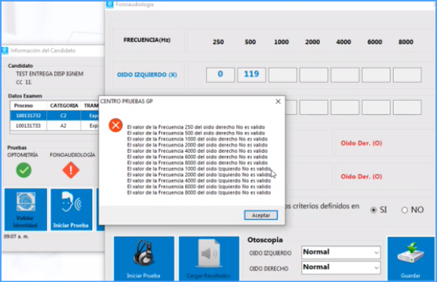Click the headphones Iniciar Prueba button
This screenshot has width=437, height=282.
coord(144,258)
